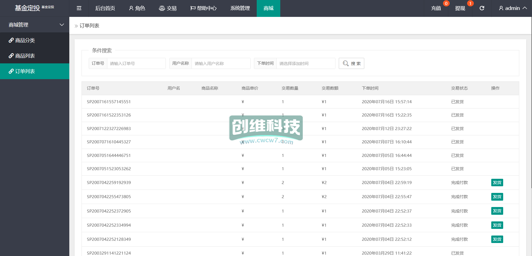Select 订单列表 in the sidebar
The height and width of the screenshot is (256, 532).
25,71
